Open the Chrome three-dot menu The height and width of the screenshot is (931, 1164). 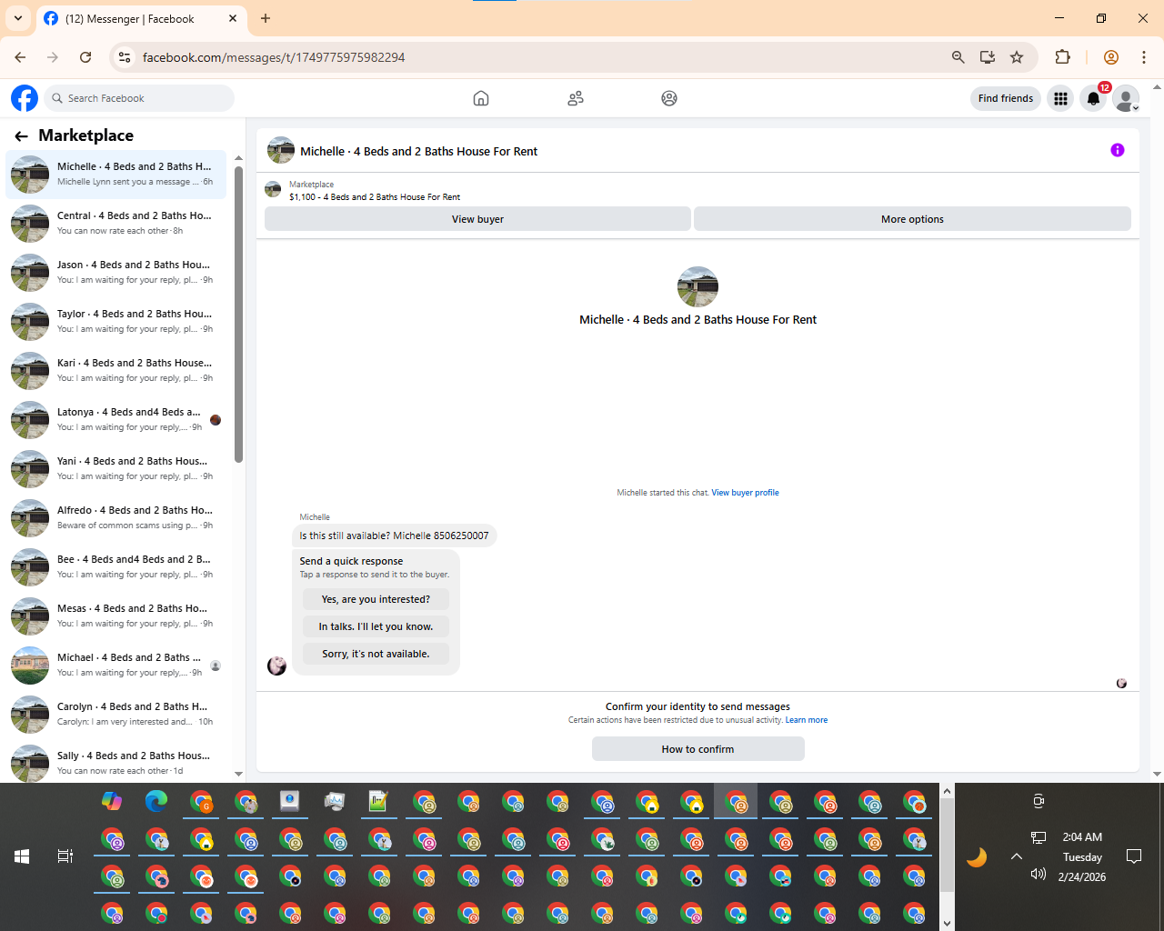1144,57
